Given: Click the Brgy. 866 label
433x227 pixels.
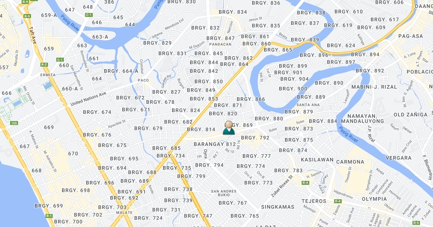Looking at the screenshot, I should click(x=251, y=99).
